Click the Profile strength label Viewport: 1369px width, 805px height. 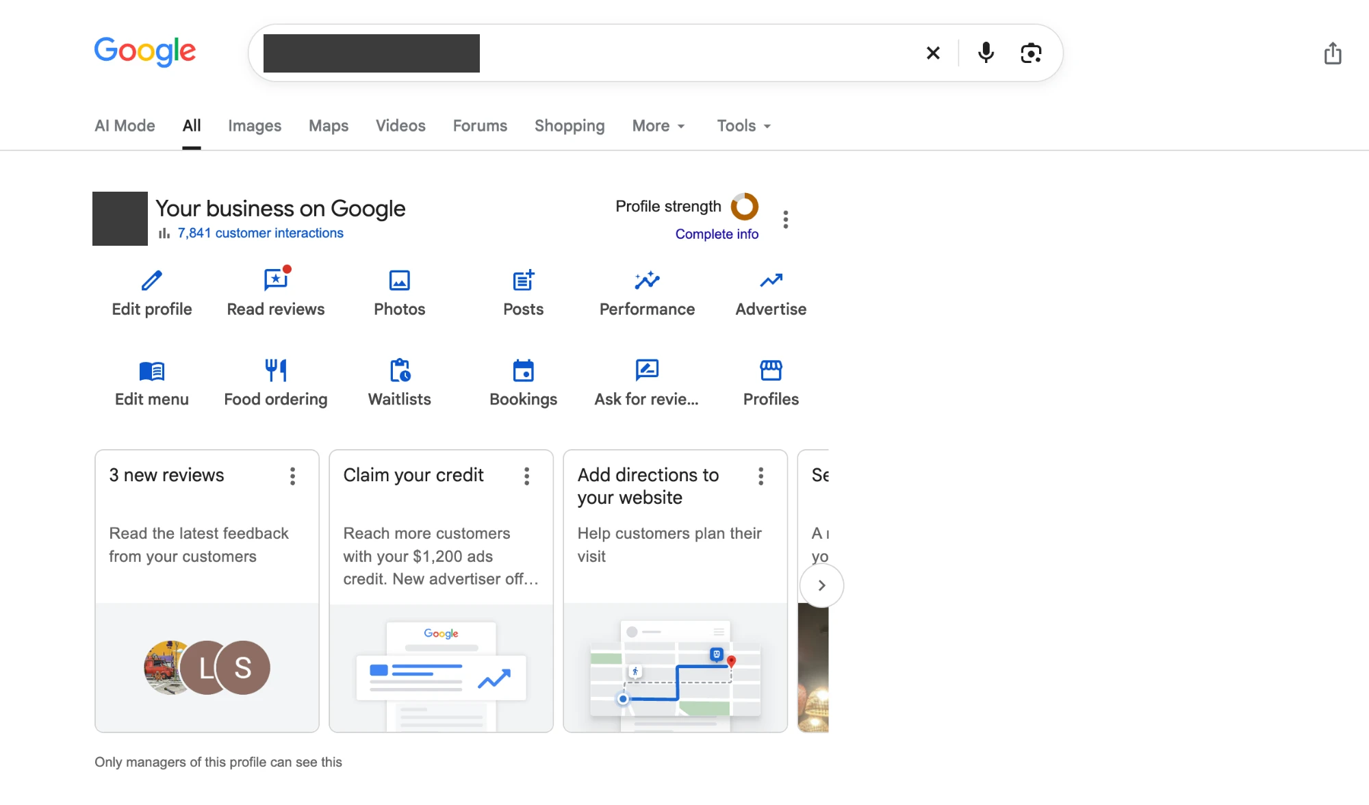pyautogui.click(x=668, y=207)
